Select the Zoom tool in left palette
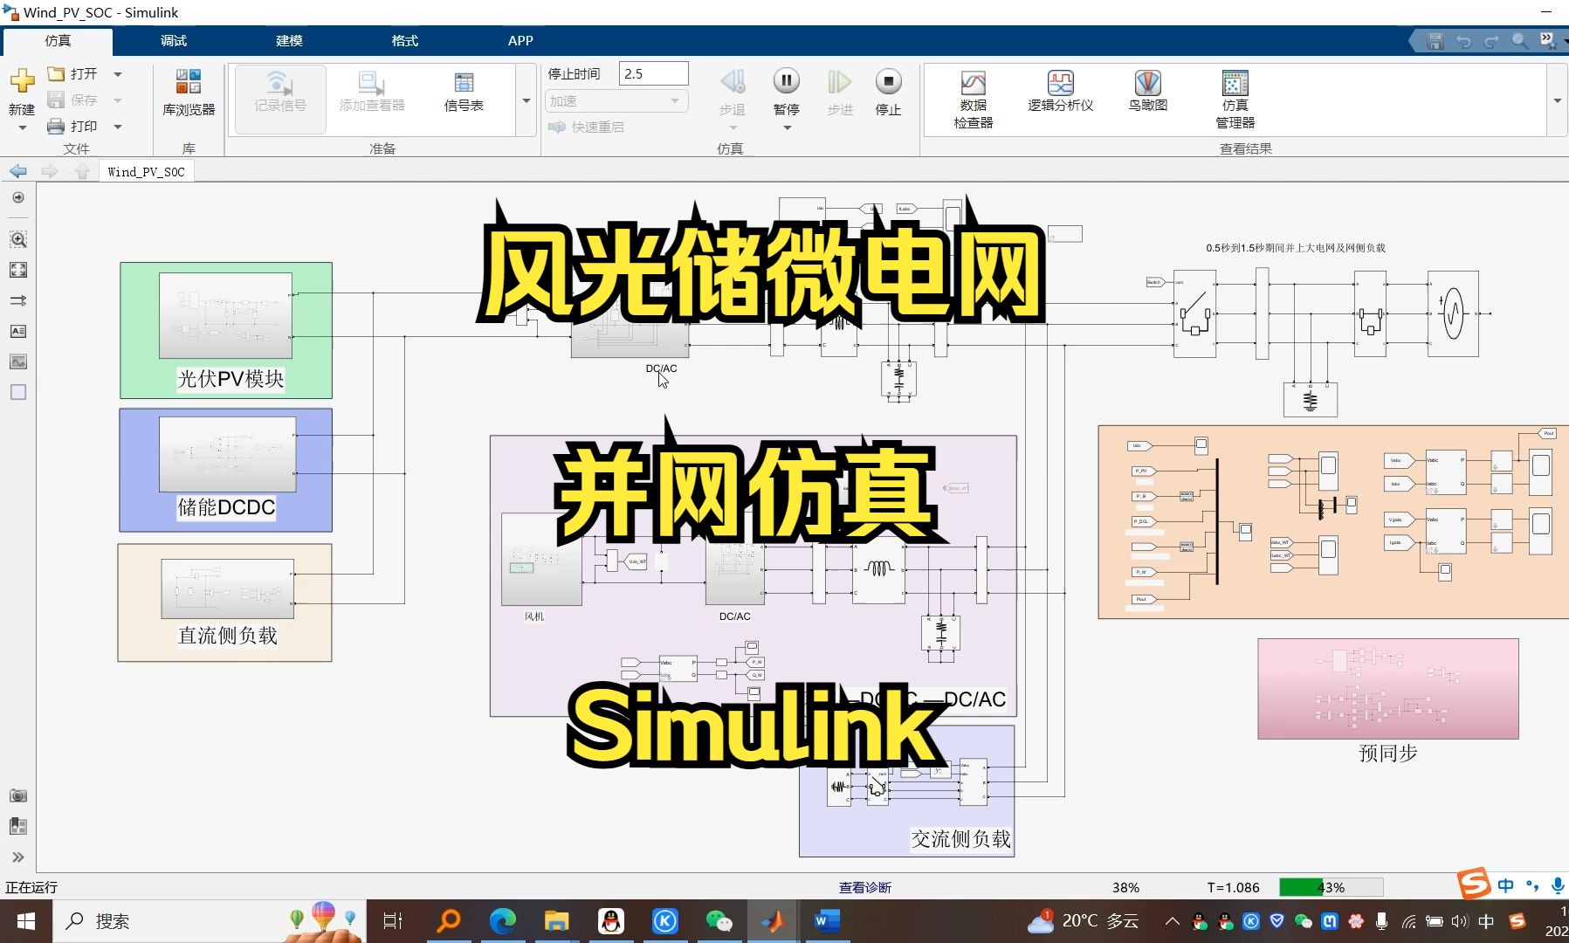Screen dimensions: 1569x943 [x=17, y=239]
